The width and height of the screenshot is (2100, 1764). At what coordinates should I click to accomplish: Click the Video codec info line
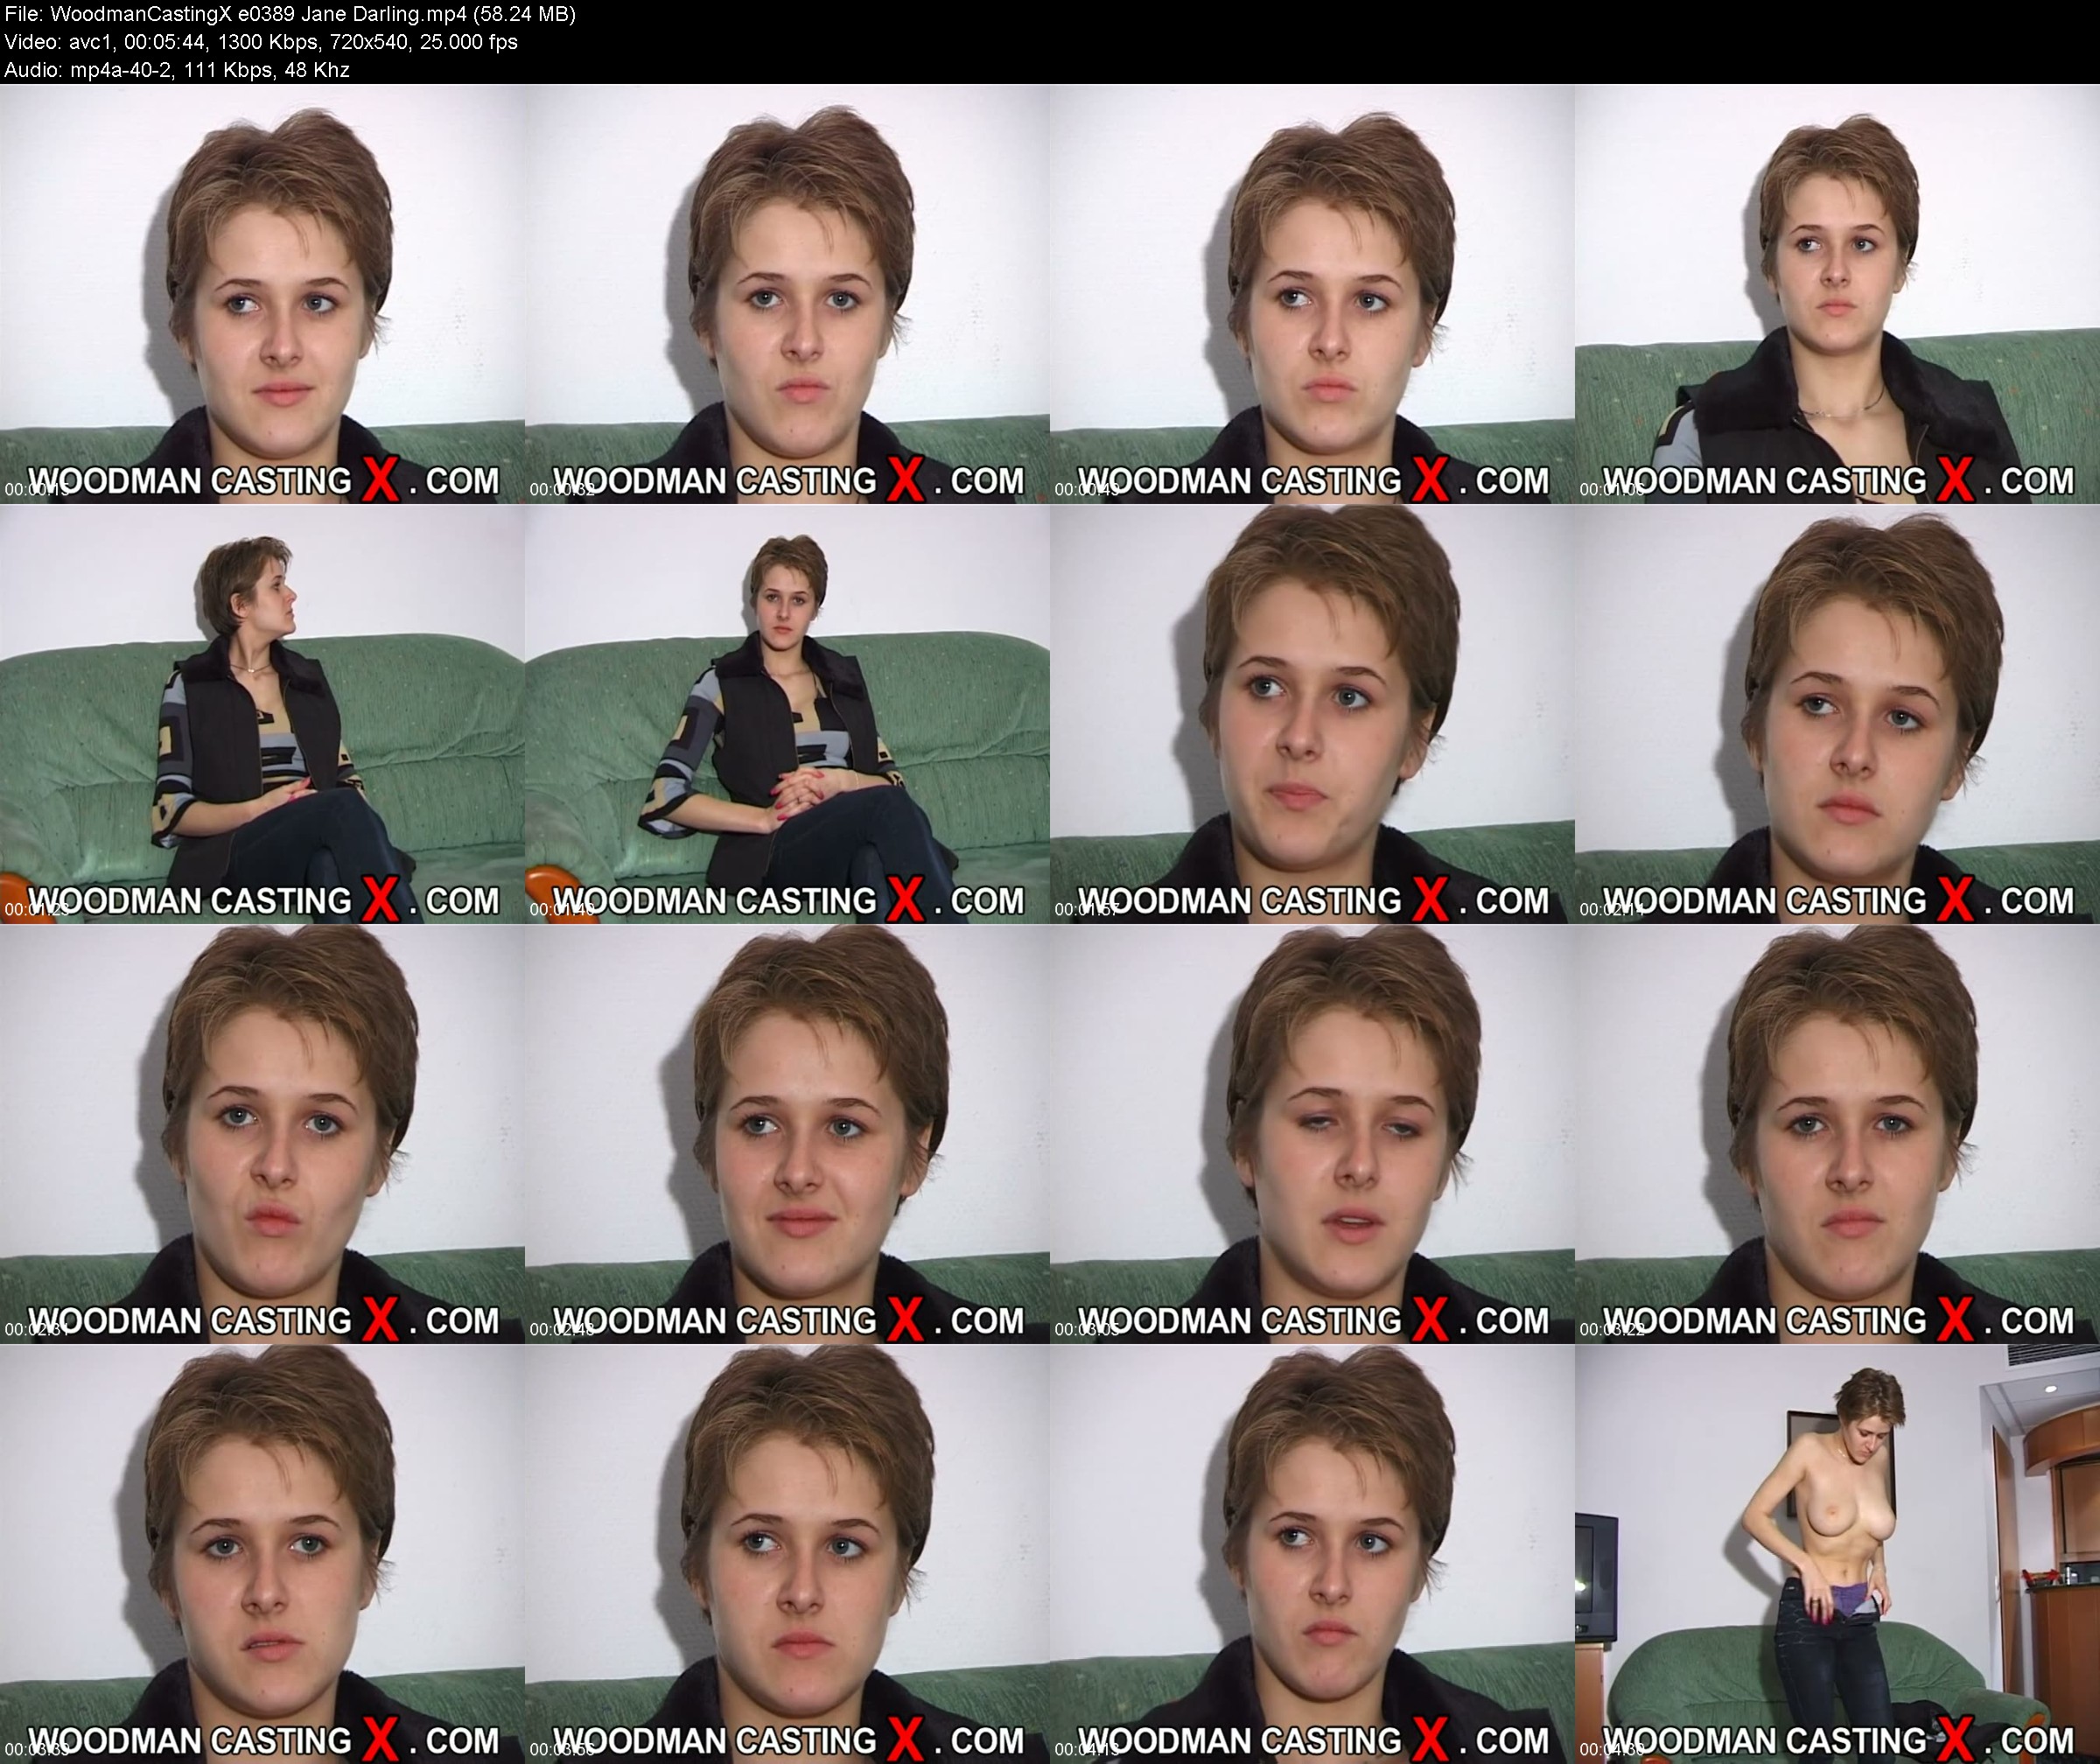[261, 42]
